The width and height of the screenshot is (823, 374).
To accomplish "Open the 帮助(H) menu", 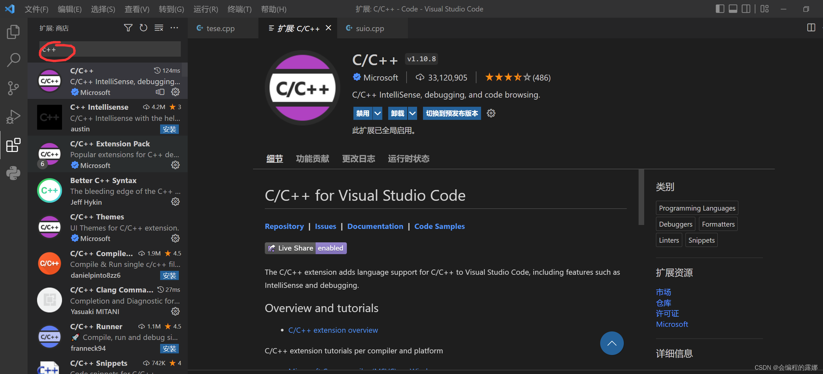I will click(x=274, y=9).
